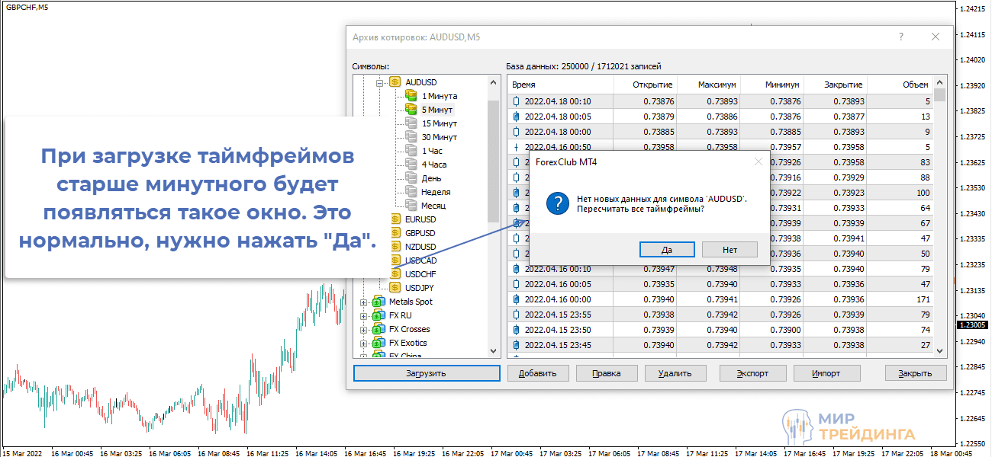Click the 15 Минут timeframe database icon
Viewport: 992px width, 457px height.
pos(411,123)
